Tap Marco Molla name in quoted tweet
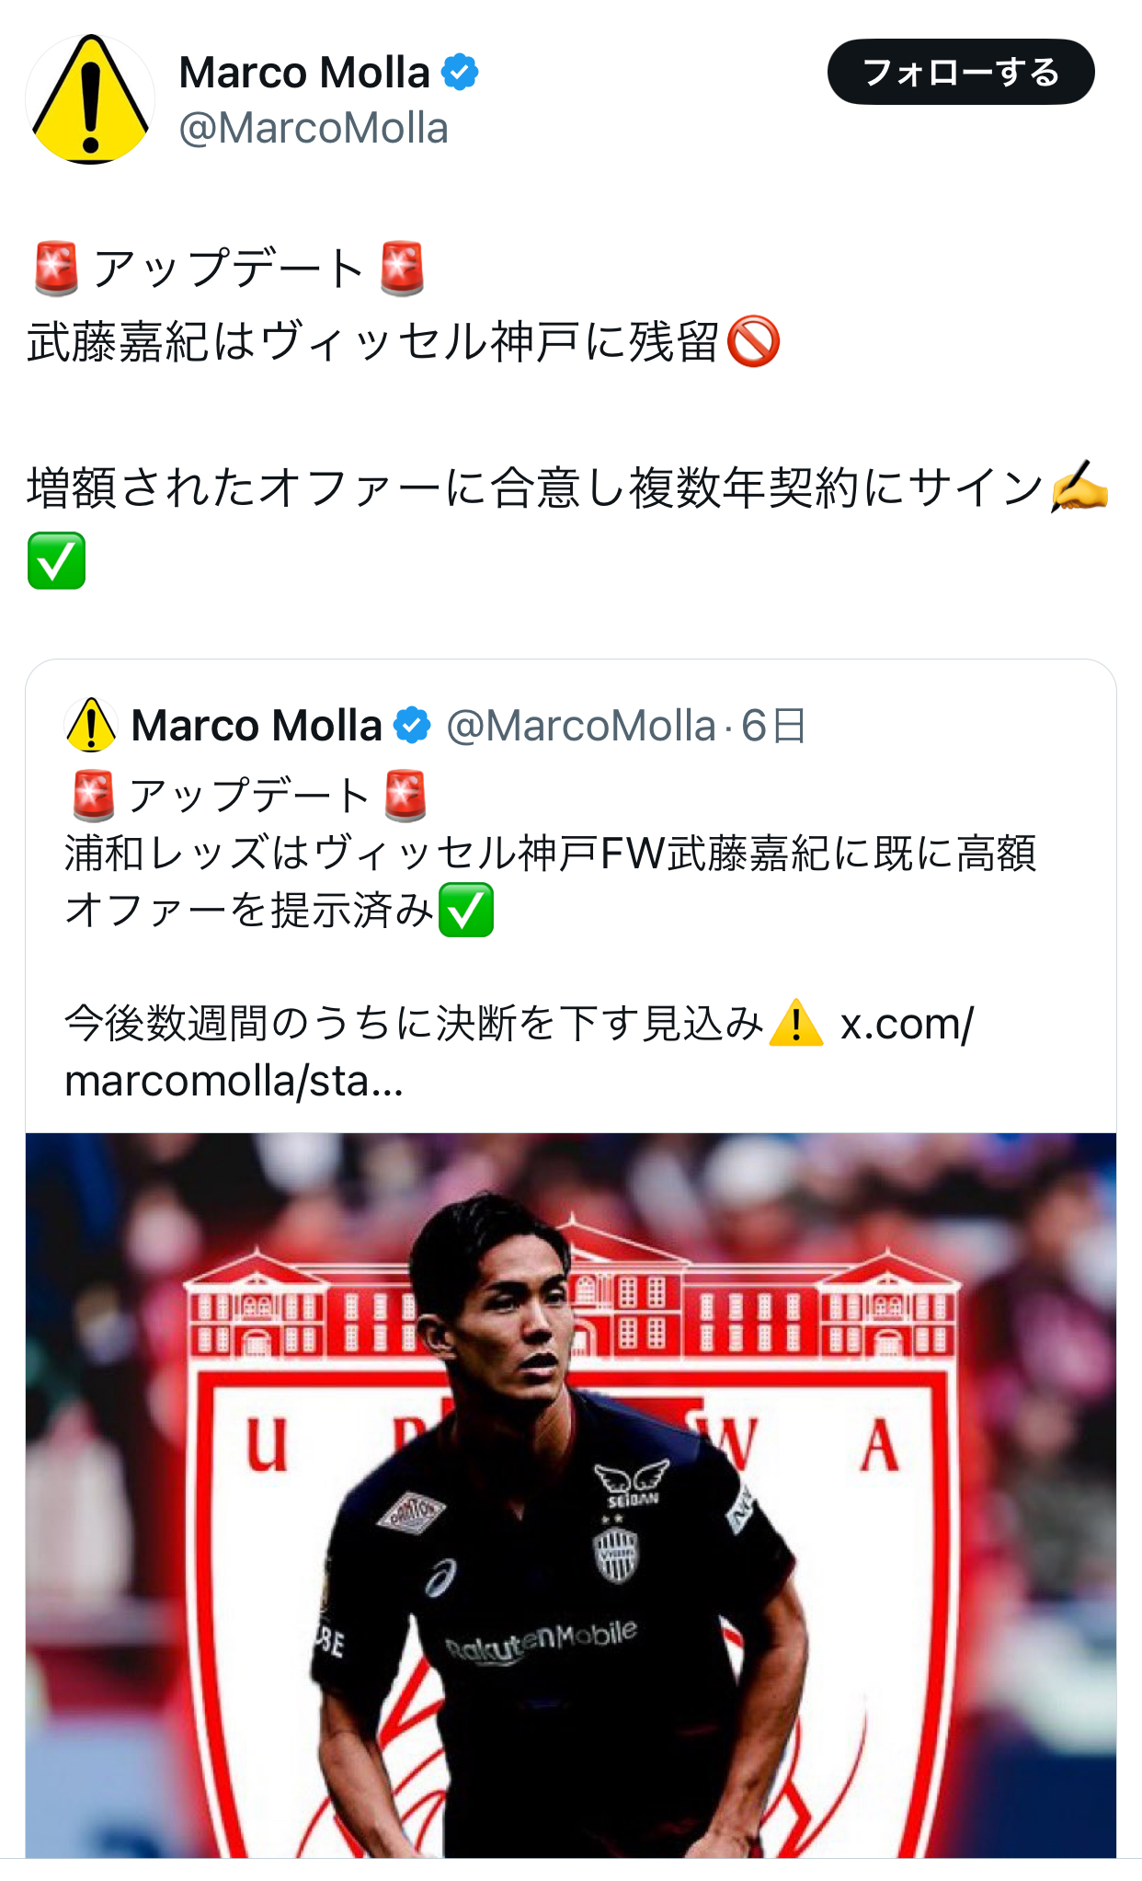 [257, 726]
